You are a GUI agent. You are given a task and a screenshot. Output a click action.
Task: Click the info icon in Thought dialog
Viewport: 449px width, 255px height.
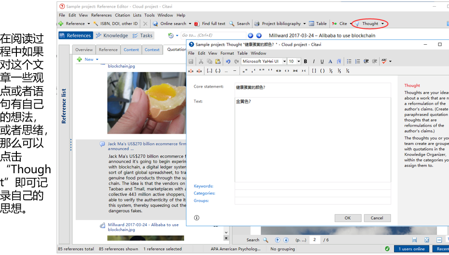tap(197, 218)
